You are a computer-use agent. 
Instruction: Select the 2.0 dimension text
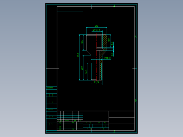point(112,54)
